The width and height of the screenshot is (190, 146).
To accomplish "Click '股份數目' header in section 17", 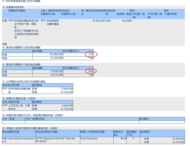I will (x=37, y=85).
